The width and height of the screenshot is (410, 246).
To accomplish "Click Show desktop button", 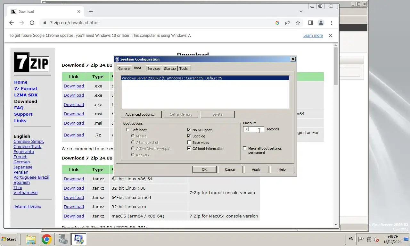I will coord(406,239).
